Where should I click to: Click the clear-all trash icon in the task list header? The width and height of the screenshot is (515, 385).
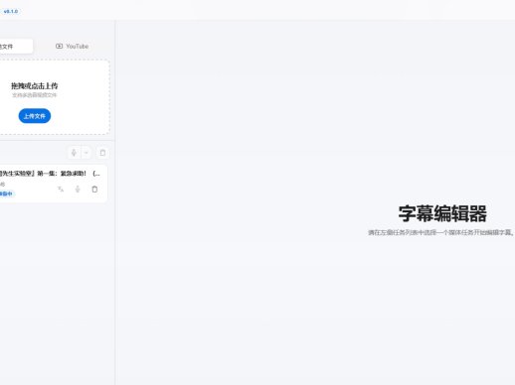pos(102,153)
